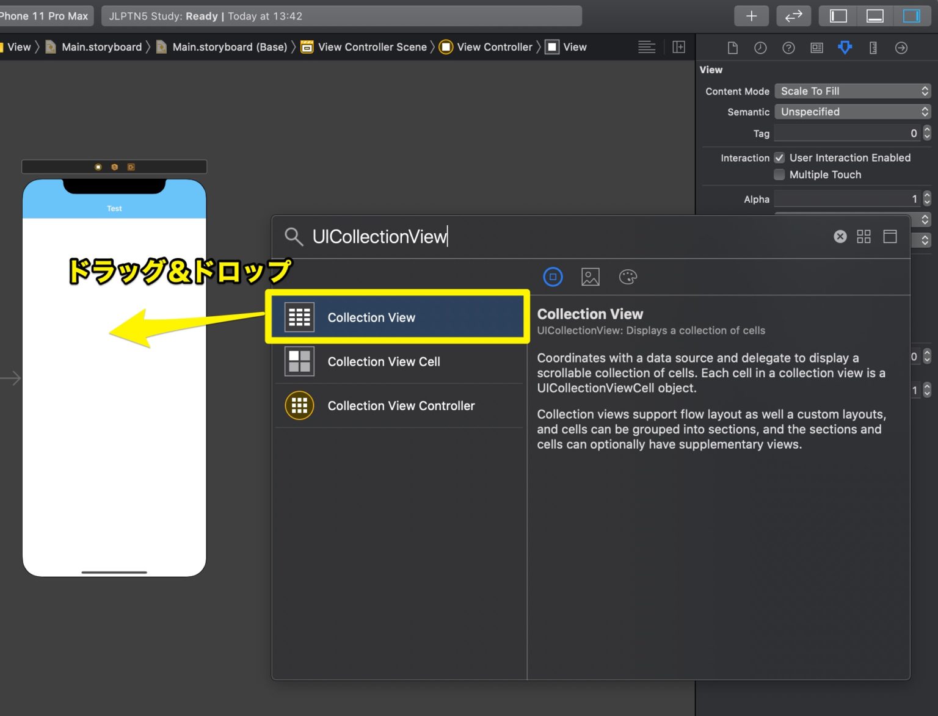Select Collection View Cell in library results

(384, 361)
